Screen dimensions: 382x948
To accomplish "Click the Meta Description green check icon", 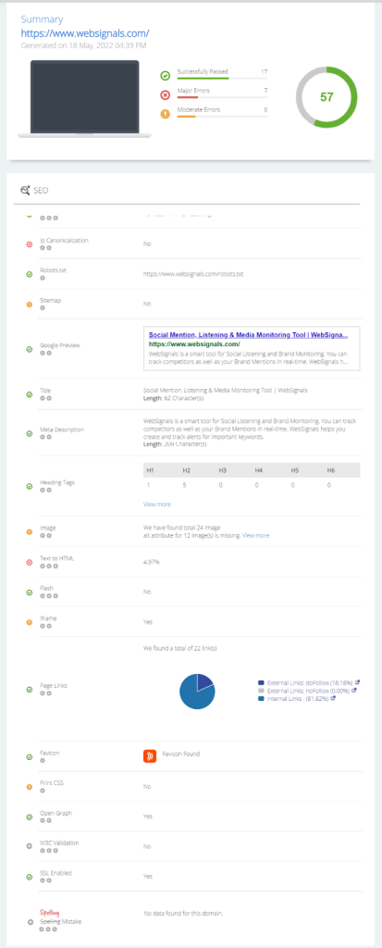I will click(29, 433).
